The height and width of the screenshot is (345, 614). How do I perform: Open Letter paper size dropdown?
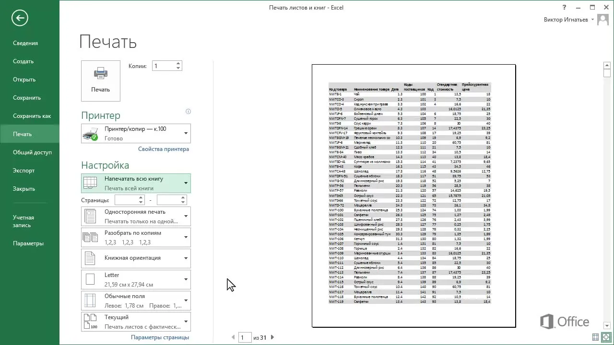136,279
